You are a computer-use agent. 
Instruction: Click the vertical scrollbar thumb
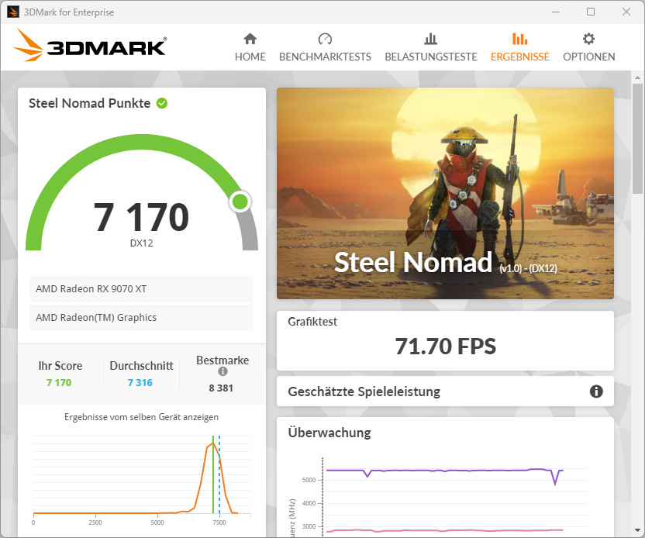point(637,140)
